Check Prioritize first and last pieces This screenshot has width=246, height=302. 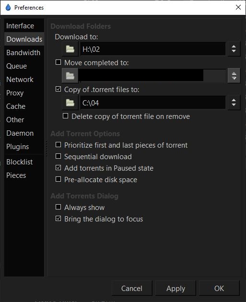(58, 145)
